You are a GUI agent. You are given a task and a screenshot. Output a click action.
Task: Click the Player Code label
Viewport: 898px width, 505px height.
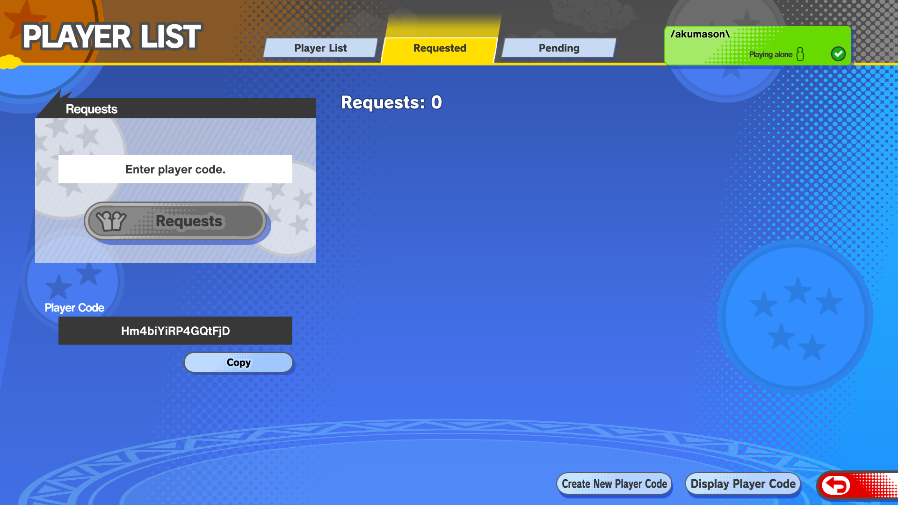pos(74,308)
